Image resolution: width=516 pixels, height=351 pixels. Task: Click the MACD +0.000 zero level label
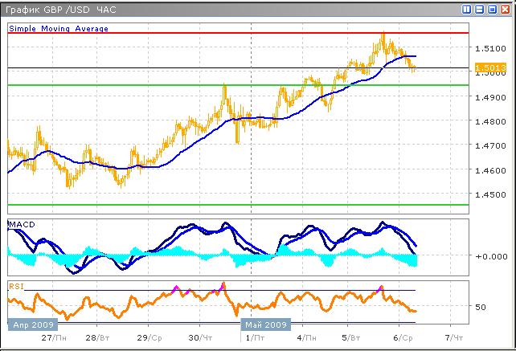[490, 256]
